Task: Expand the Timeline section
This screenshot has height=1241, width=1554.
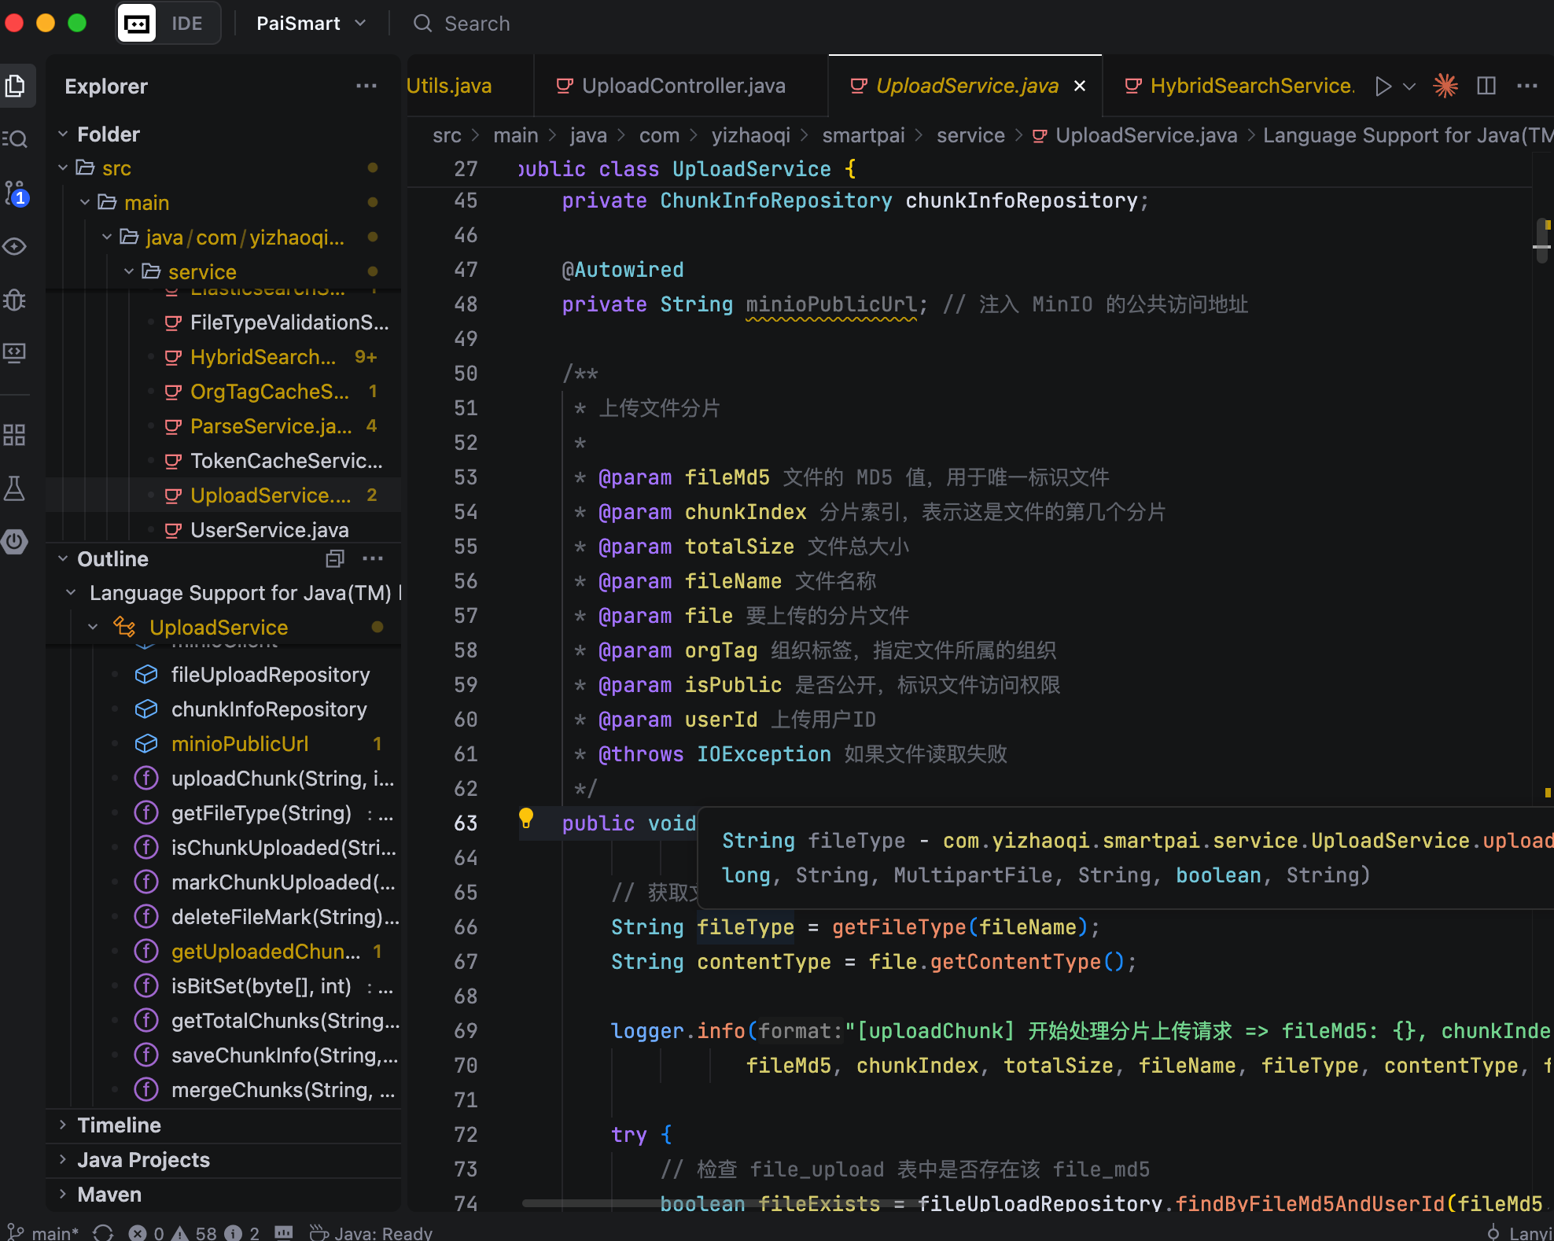Action: pyautogui.click(x=118, y=1125)
